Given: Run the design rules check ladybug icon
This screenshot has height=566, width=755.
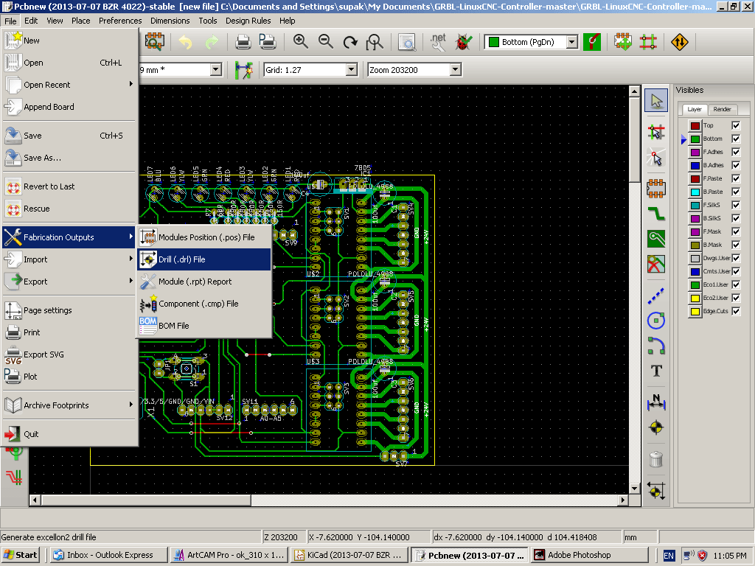Looking at the screenshot, I should click(x=464, y=42).
